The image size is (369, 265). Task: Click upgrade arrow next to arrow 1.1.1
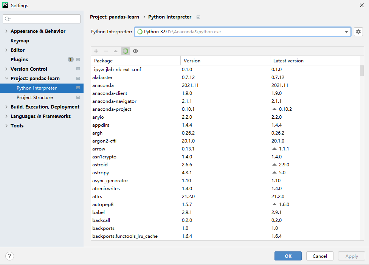(274, 149)
